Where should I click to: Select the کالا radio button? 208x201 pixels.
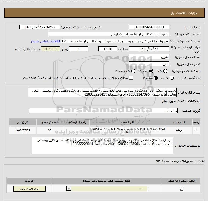pos(165,71)
